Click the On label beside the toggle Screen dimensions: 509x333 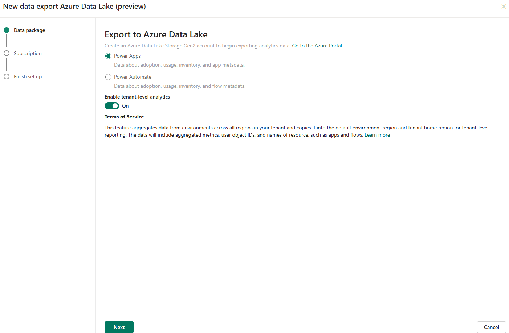coord(125,106)
